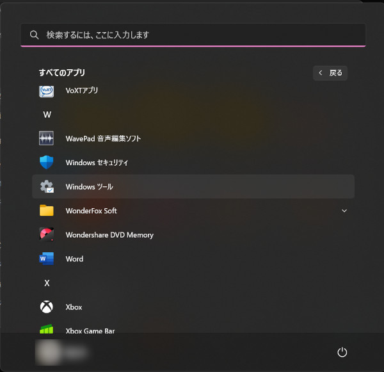384x372 pixels.
Task: Launch Wondershare DVD Memory by name
Action: point(109,235)
